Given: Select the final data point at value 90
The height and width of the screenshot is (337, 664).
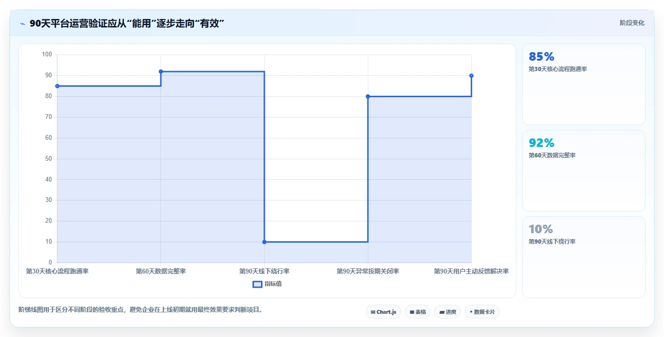Looking at the screenshot, I should tap(471, 76).
